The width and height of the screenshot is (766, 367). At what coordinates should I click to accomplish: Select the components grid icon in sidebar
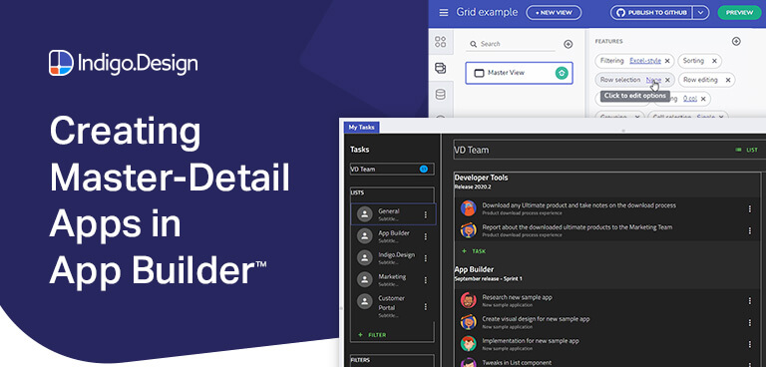point(440,42)
